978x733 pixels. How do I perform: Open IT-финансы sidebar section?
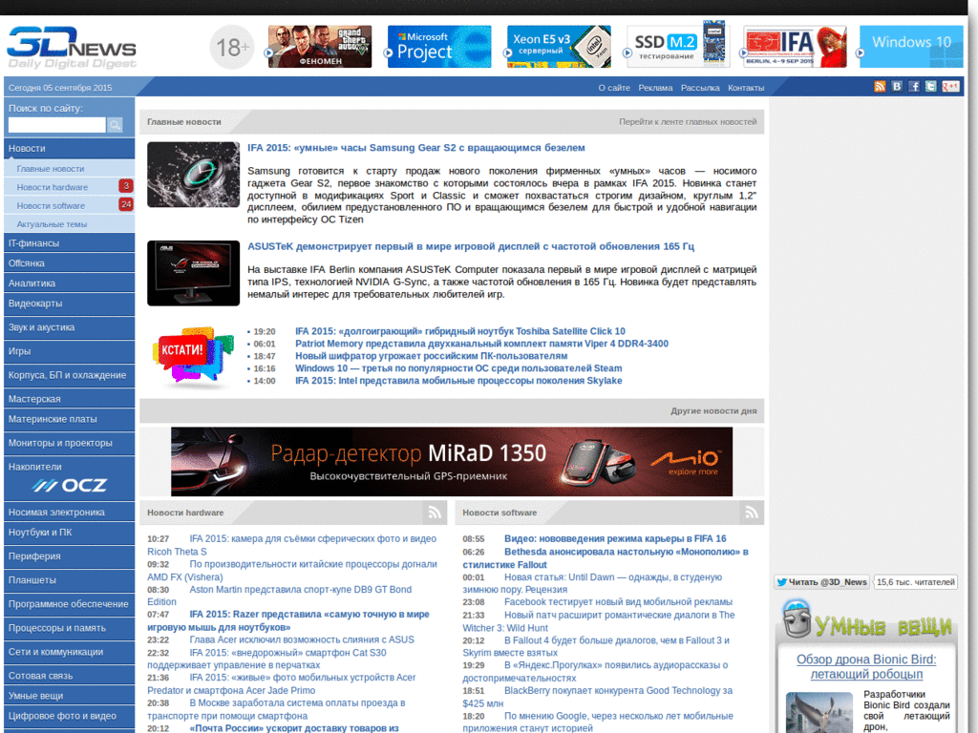pyautogui.click(x=69, y=243)
